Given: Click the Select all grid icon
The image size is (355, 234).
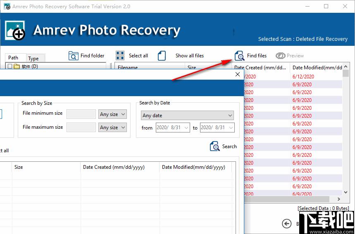Looking at the screenshot, I should pyautogui.click(x=120, y=56).
